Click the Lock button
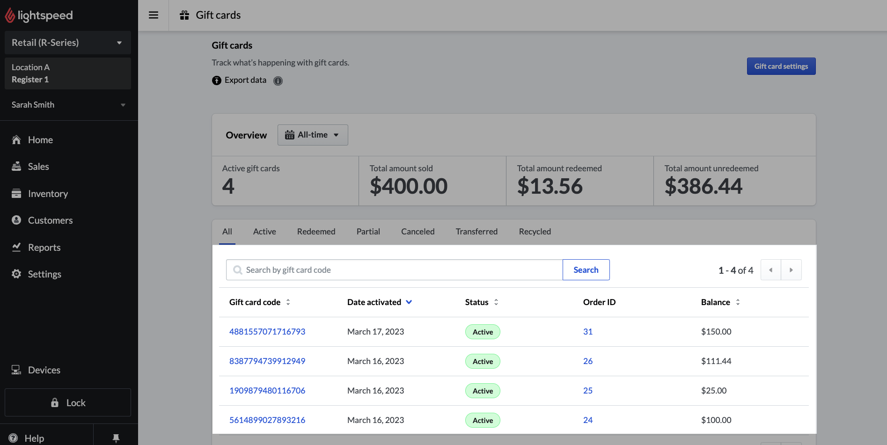Viewport: 887px width, 445px height. tap(68, 402)
